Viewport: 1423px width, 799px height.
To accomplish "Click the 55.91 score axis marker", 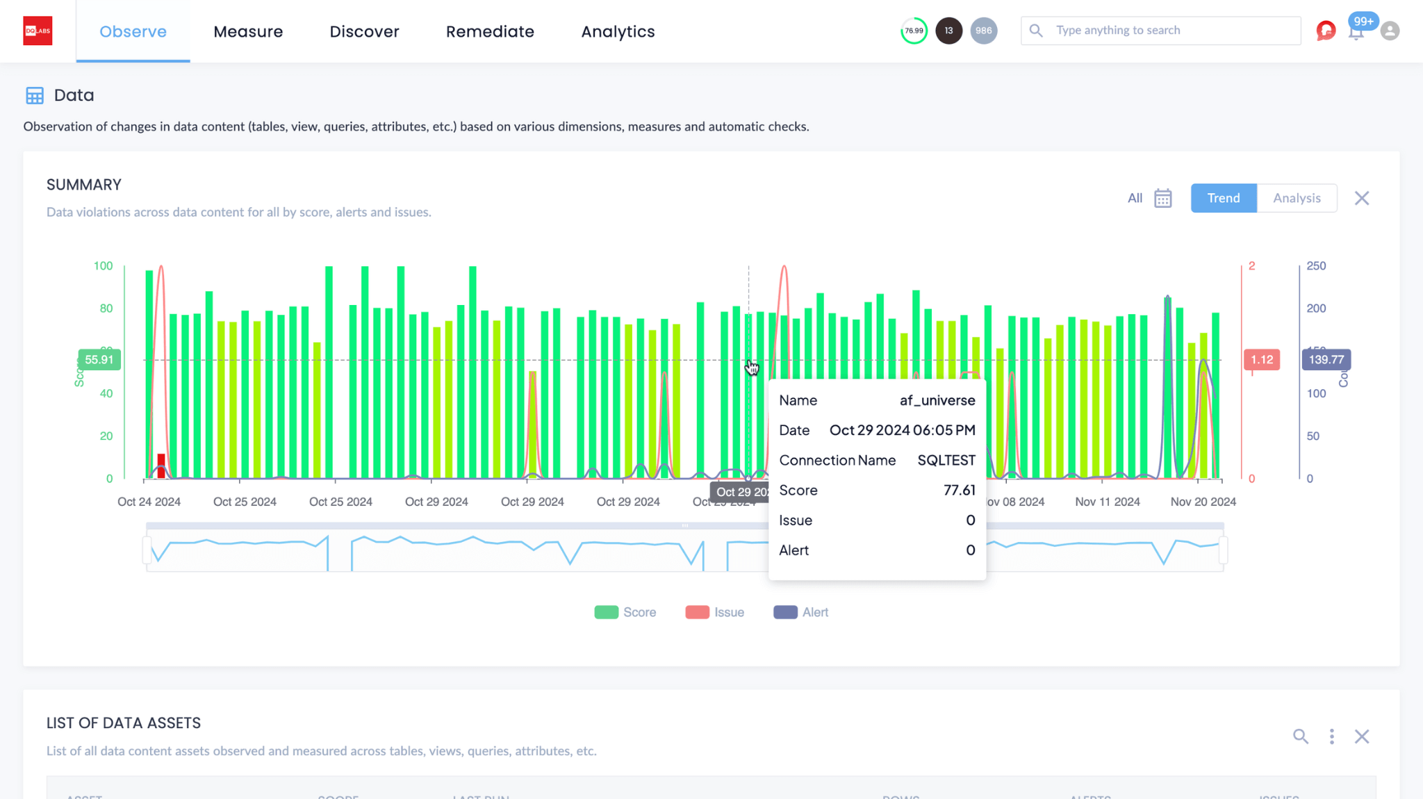I will (x=99, y=359).
